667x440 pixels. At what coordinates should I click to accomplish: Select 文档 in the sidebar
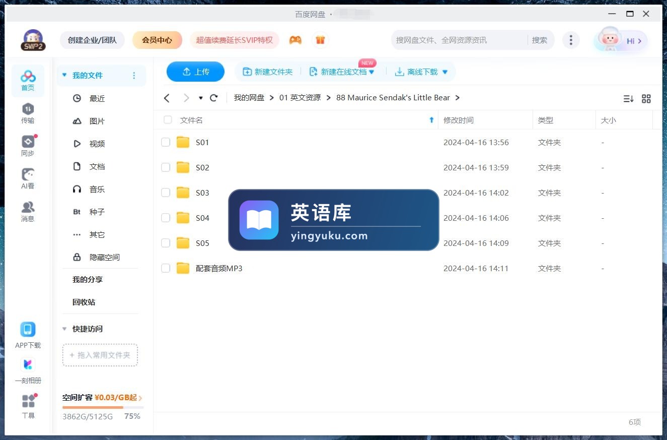[97, 166]
